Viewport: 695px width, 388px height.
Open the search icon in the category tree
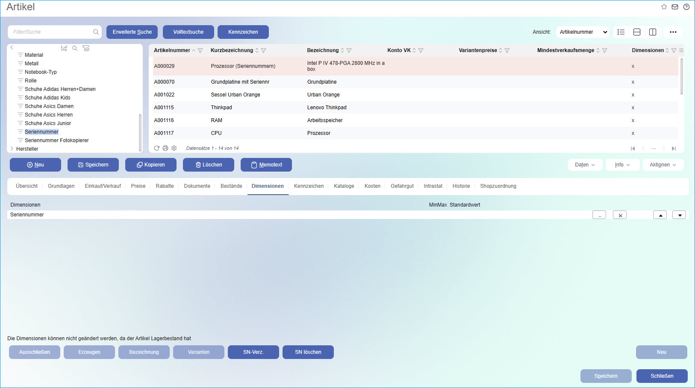coord(75,48)
